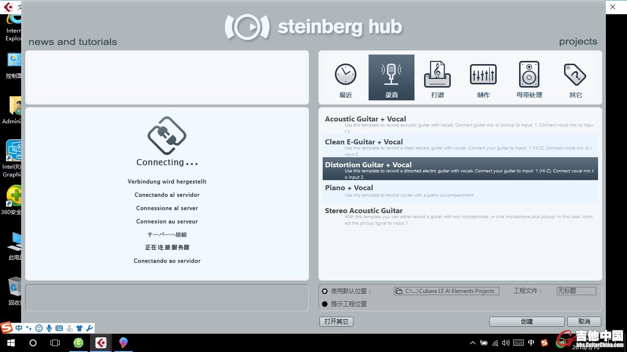Choose the Acoustic Guitar + Vocal template
This screenshot has width=627, height=352.
(460, 123)
